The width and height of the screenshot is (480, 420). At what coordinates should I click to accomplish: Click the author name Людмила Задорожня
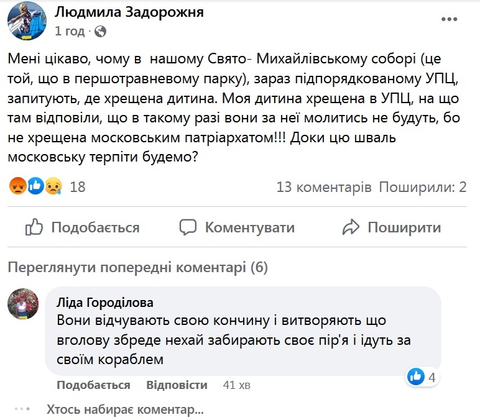pyautogui.click(x=129, y=12)
